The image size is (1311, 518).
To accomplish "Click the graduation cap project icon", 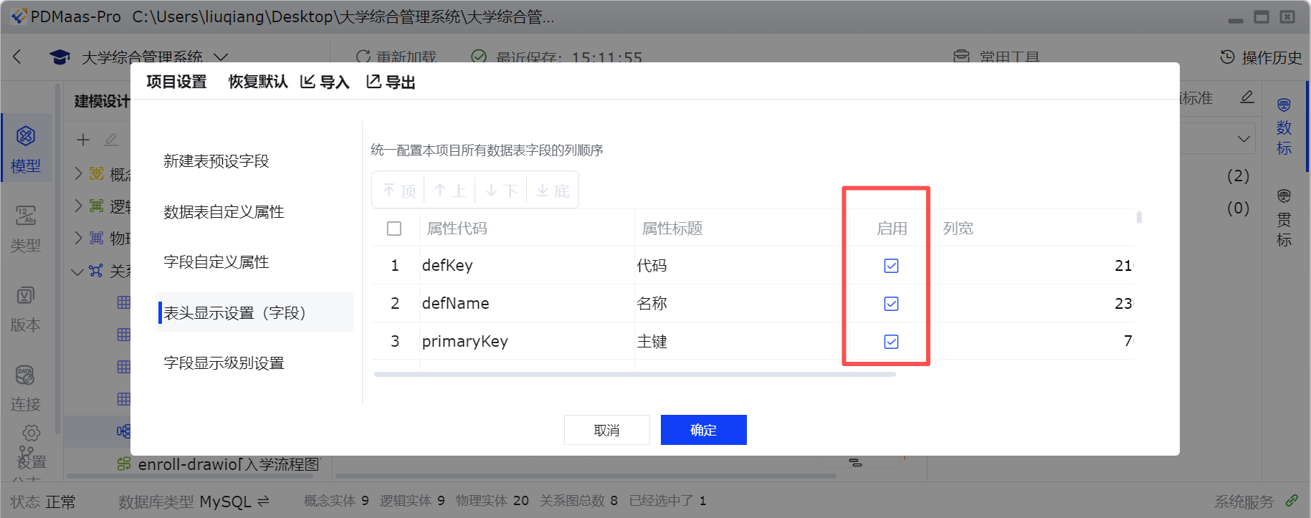I will pyautogui.click(x=59, y=57).
